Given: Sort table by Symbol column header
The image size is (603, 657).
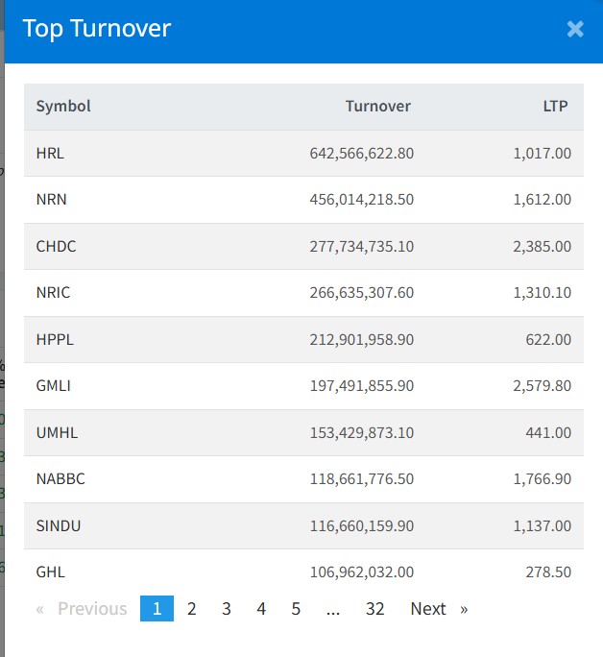Looking at the screenshot, I should [63, 107].
